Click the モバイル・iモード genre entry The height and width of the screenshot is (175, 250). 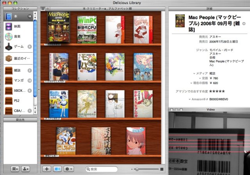[x=221, y=50]
